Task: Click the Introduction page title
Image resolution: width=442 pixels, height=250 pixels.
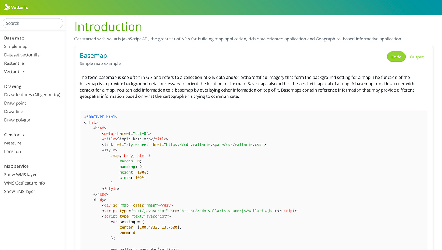Action: pyautogui.click(x=108, y=27)
